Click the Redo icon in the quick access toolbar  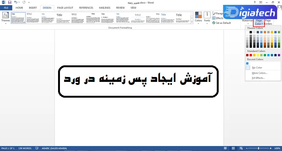[x=24, y=2]
